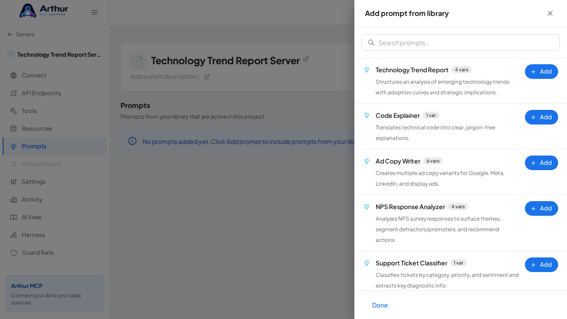The image size is (567, 319).
Task: Open the Connect section in sidebar
Action: coord(55,75)
